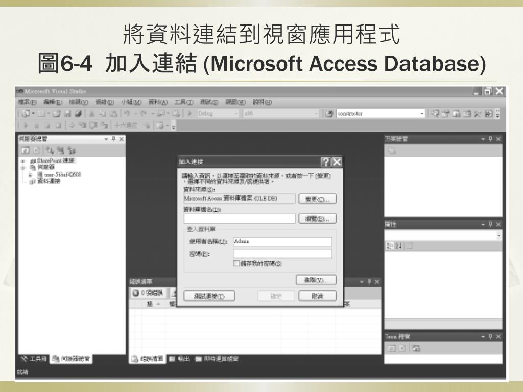Toggle auto-hide pin on 伺服器總管 panel
The height and width of the screenshot is (392, 523).
[x=114, y=139]
